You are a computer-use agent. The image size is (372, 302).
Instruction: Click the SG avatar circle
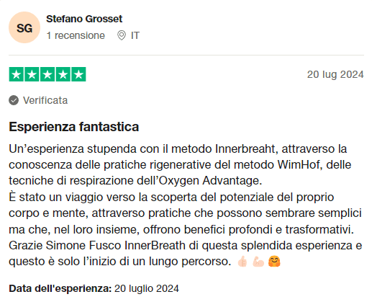(24, 27)
